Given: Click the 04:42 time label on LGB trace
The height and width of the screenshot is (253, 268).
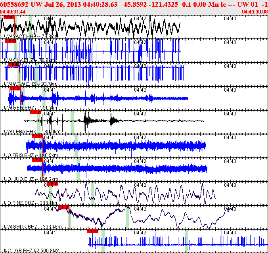Looking at the screenshot, I should 140,233.
